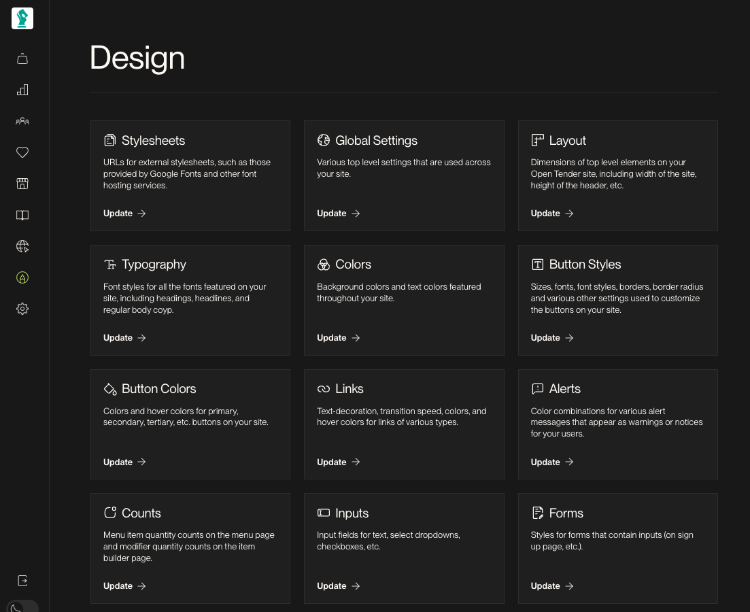Click the 'Text-decoration, transition speed' description

click(401, 417)
